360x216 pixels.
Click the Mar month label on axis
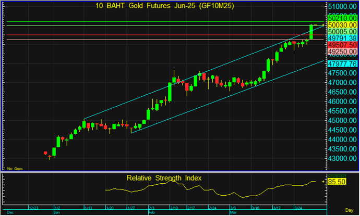(x=233, y=213)
